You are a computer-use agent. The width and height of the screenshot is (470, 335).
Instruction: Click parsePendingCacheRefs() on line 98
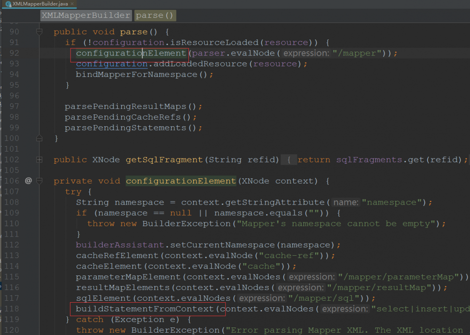[128, 117]
